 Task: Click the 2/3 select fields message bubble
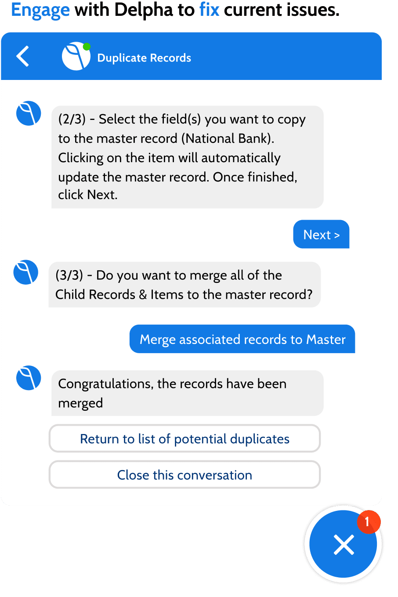[188, 157]
